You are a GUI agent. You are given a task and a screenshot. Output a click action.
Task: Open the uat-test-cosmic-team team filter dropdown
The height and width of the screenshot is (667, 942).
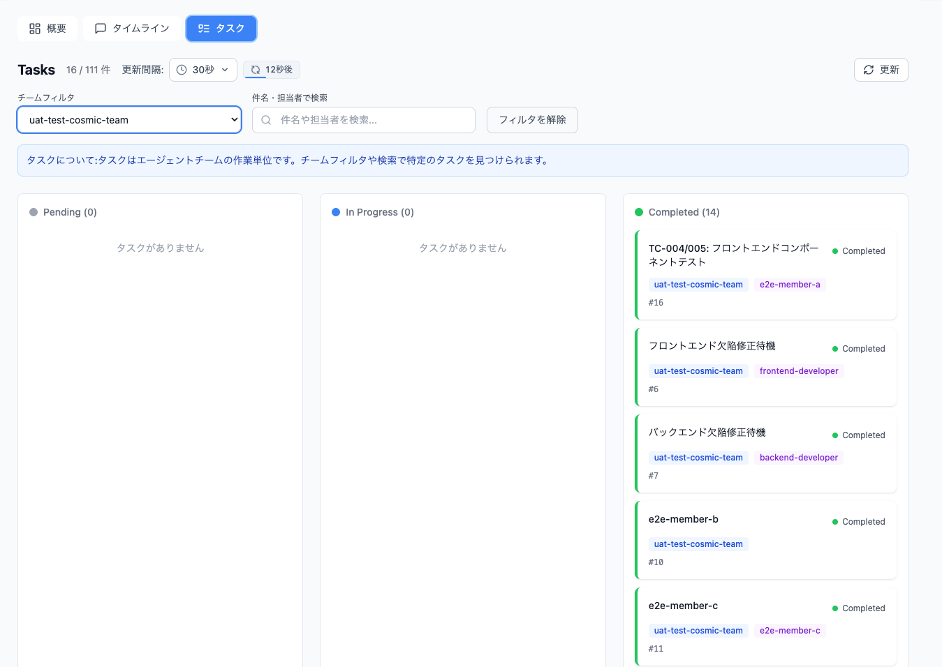click(129, 119)
